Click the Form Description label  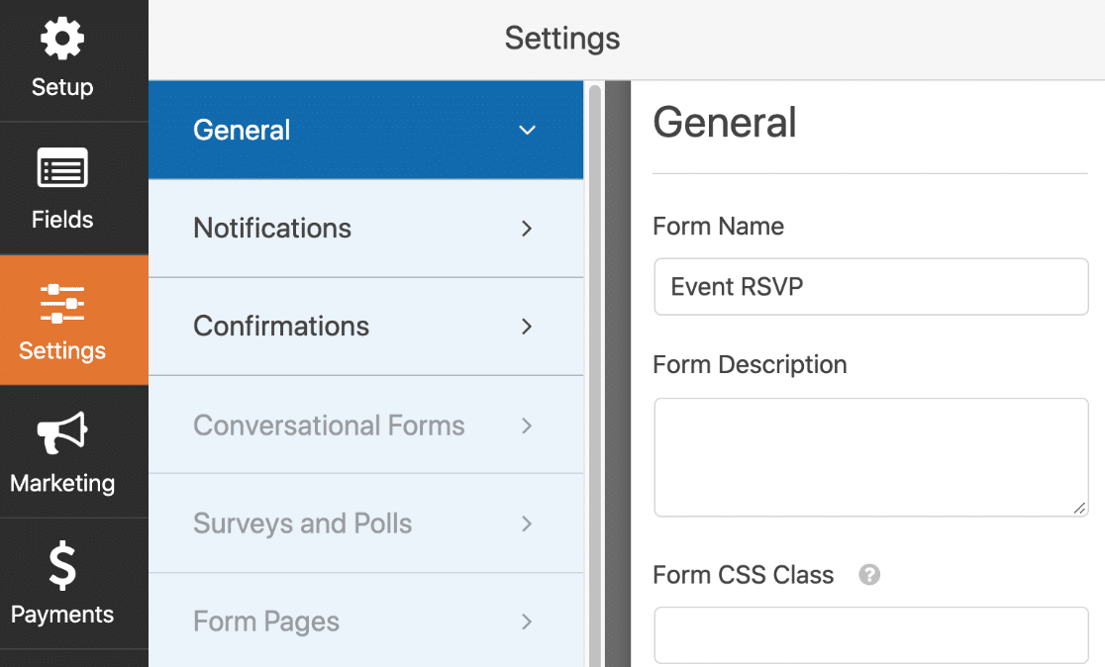750,365
